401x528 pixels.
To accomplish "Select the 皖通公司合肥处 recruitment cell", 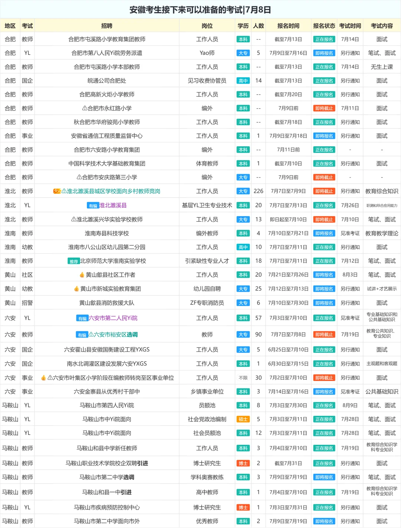I will 107,81.
